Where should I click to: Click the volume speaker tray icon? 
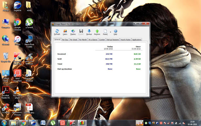pyautogui.click(x=184, y=123)
